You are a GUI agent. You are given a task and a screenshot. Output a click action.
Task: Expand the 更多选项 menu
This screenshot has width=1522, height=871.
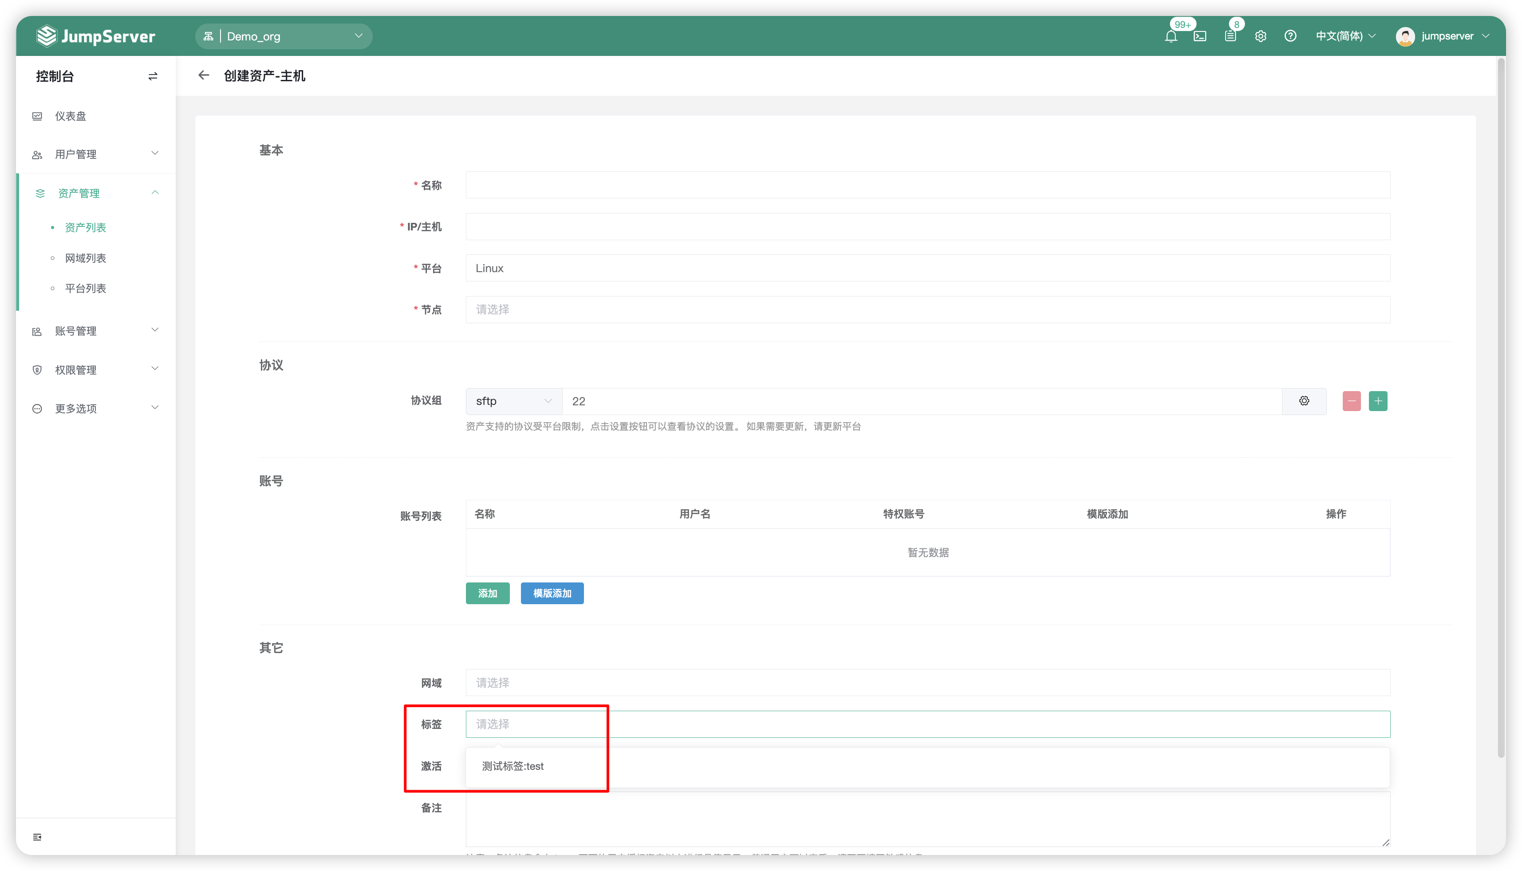[x=96, y=408]
